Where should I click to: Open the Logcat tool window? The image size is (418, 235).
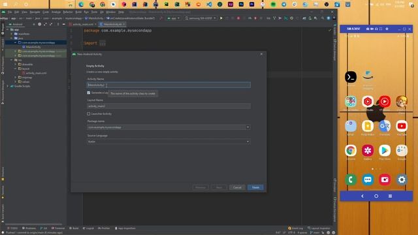click(88, 228)
